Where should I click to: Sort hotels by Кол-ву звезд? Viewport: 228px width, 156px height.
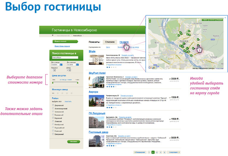[134, 47]
